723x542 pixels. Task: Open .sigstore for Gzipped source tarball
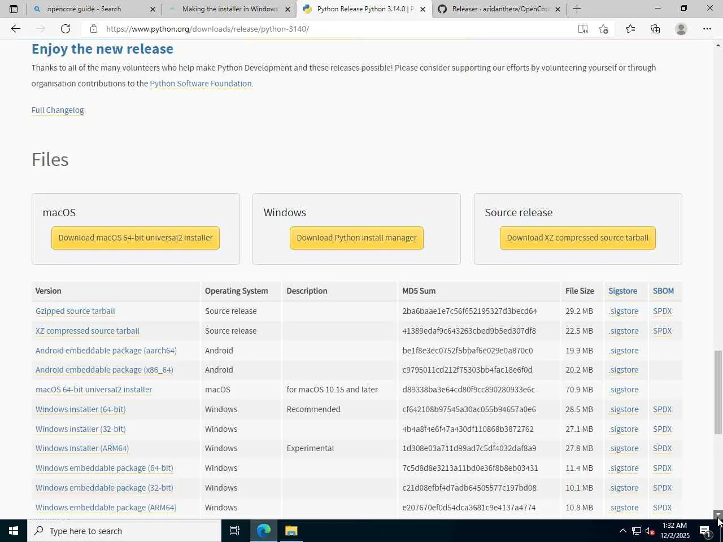[624, 311]
